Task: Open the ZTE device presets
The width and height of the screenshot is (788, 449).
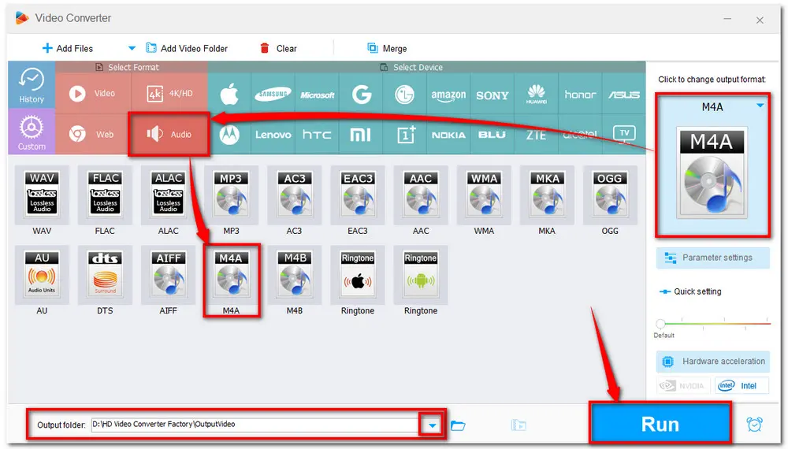Action: coord(536,135)
